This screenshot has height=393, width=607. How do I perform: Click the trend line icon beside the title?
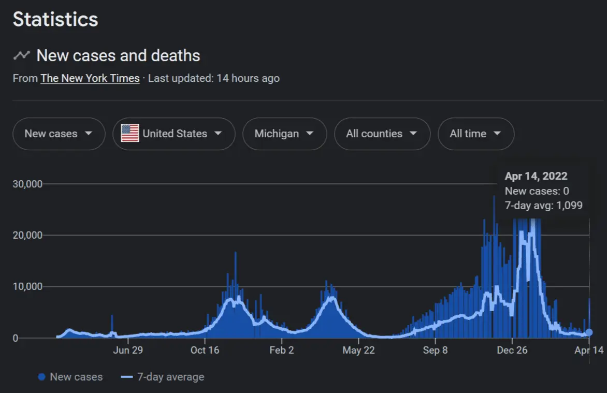(21, 55)
